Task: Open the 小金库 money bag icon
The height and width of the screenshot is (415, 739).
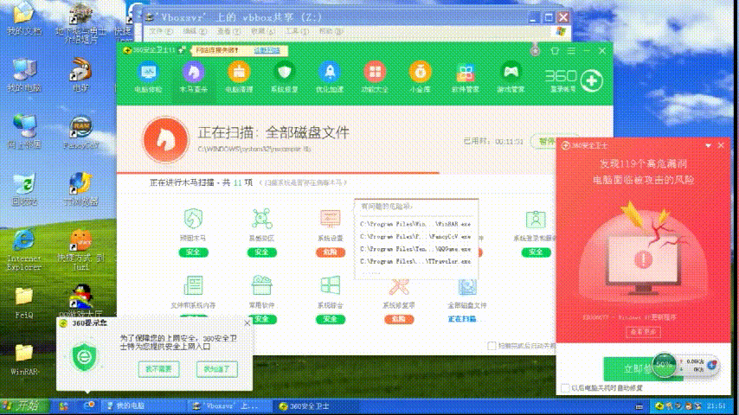Action: coord(420,73)
